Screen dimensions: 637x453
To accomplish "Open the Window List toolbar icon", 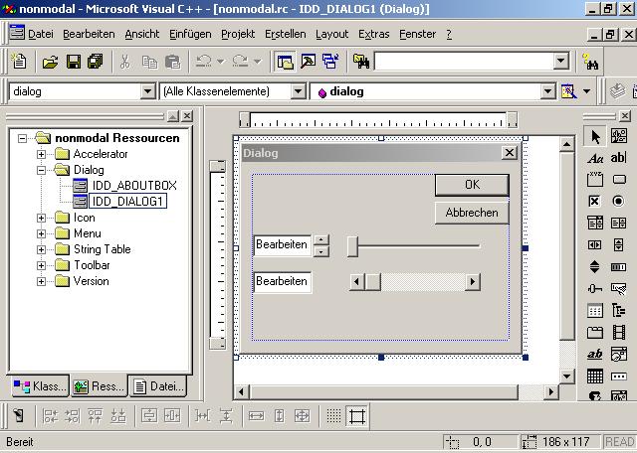I will pos(330,62).
